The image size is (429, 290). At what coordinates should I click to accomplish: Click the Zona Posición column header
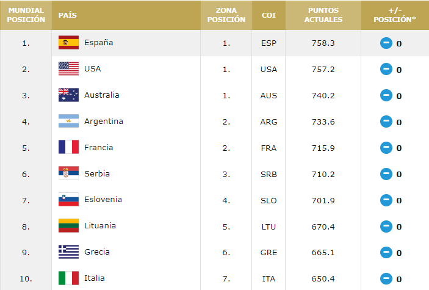pos(226,15)
